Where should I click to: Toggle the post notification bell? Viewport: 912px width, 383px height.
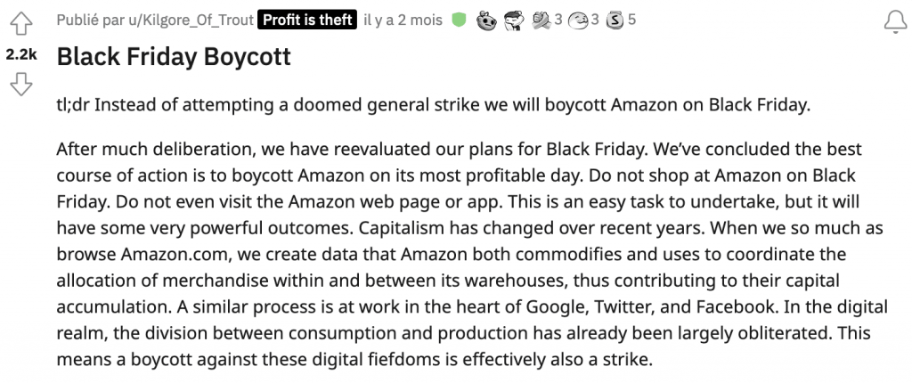point(896,22)
